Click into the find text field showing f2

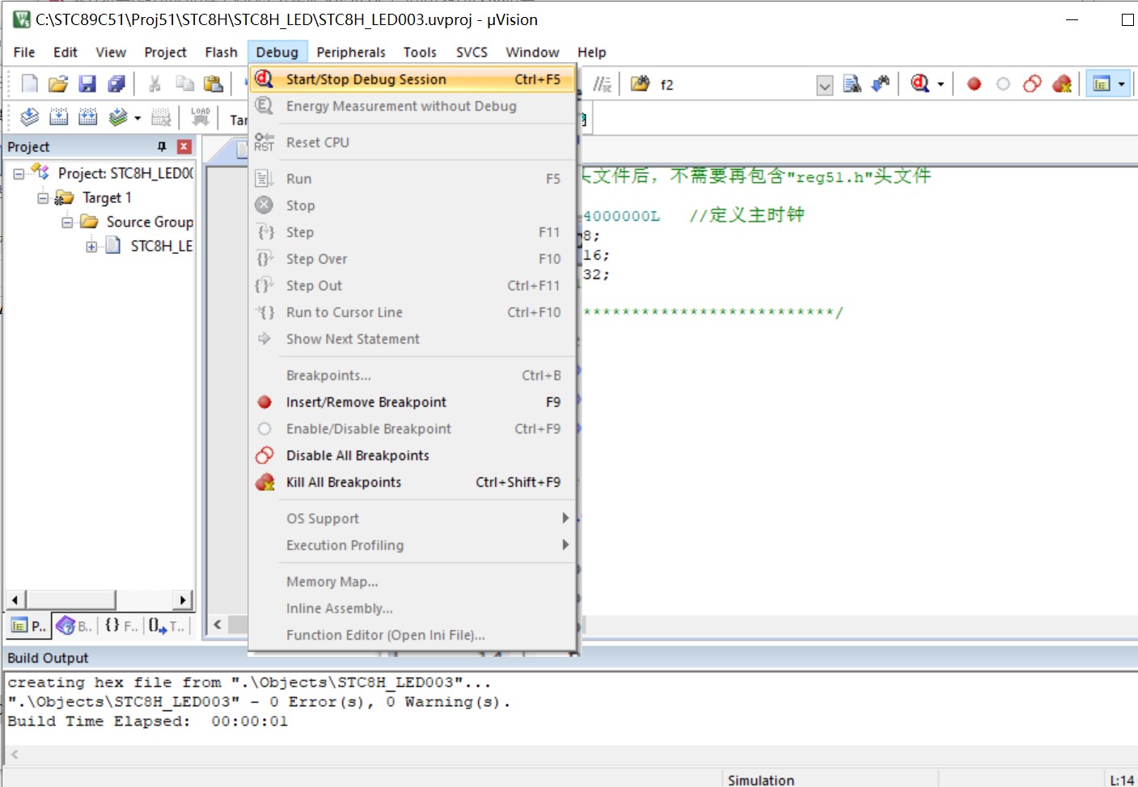pyautogui.click(x=736, y=85)
